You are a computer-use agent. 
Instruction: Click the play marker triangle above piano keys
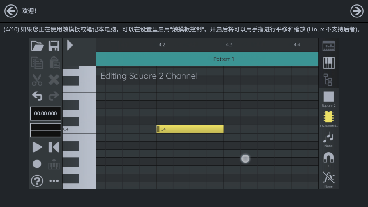(x=70, y=45)
